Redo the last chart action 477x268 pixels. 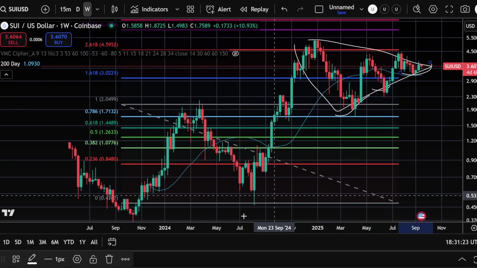[x=300, y=9]
